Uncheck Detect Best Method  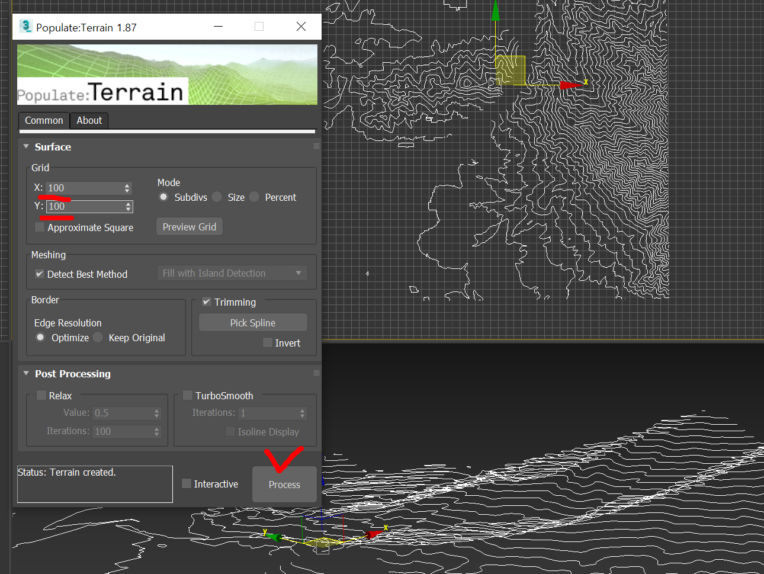tap(40, 274)
